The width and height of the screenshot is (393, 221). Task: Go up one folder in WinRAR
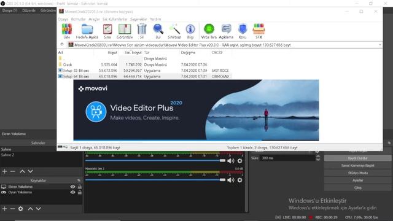point(62,45)
